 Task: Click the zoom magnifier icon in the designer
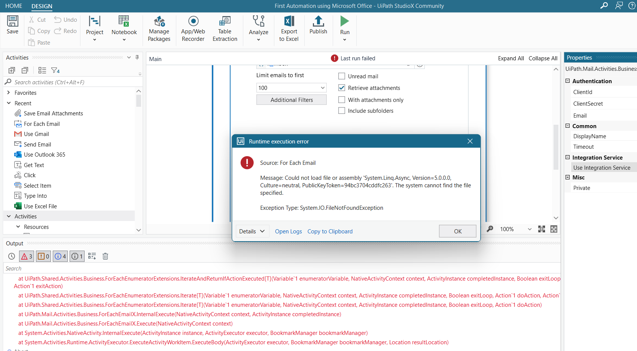click(490, 229)
